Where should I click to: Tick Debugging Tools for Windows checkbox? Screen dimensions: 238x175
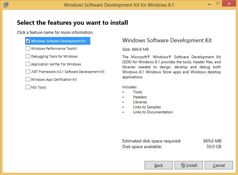pyautogui.click(x=28, y=56)
